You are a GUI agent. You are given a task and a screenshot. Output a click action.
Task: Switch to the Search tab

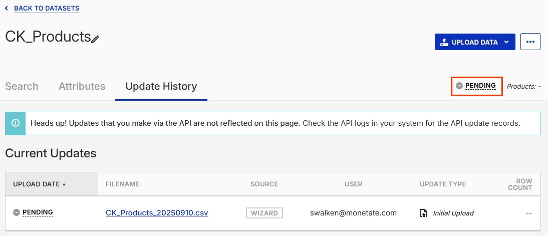tap(22, 86)
